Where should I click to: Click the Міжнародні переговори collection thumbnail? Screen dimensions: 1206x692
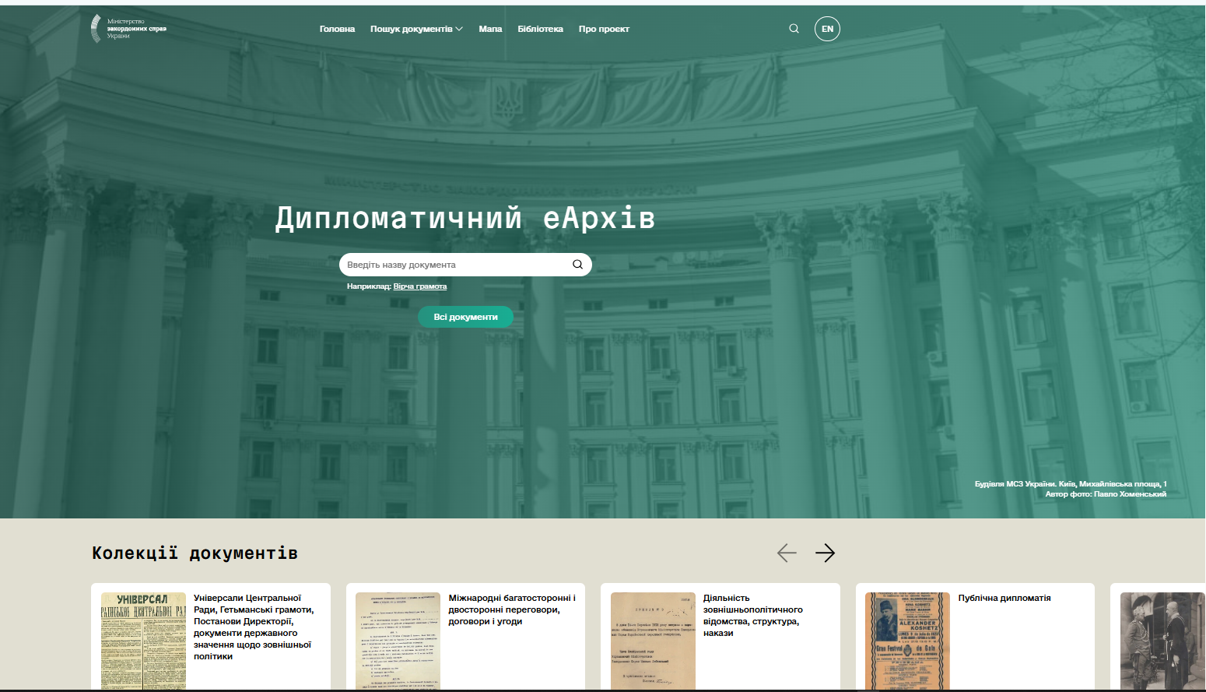click(398, 641)
